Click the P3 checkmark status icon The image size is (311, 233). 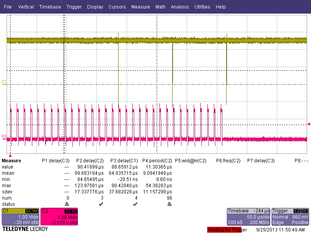[x=135, y=204]
